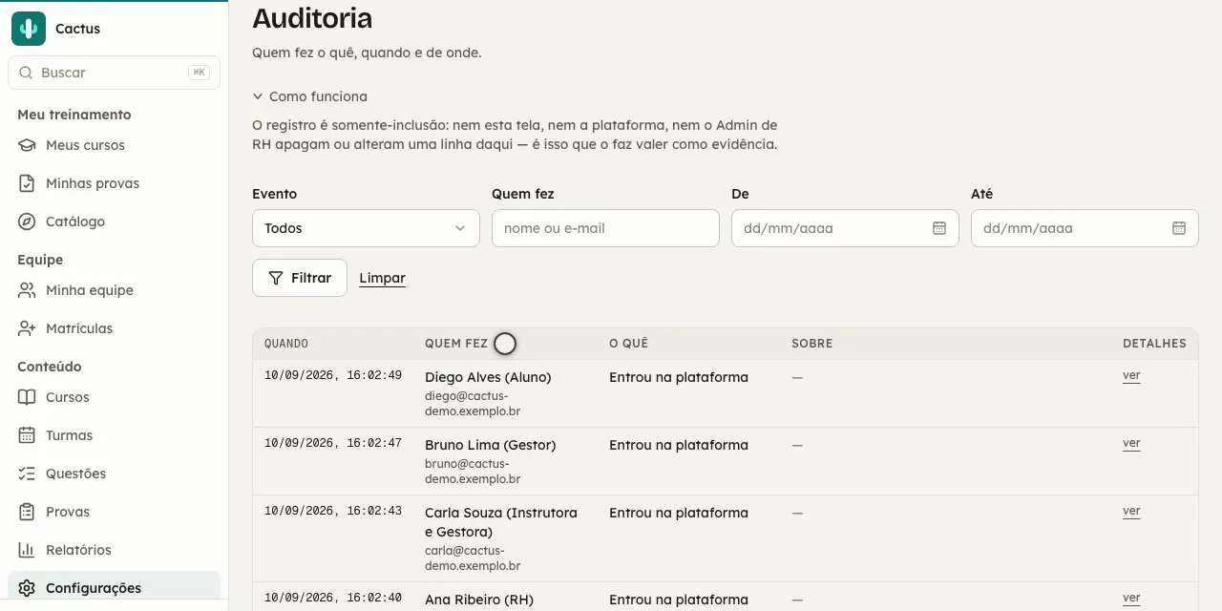The height and width of the screenshot is (611, 1222).
Task: Click the QUEM FEZ column header
Action: 456,344
